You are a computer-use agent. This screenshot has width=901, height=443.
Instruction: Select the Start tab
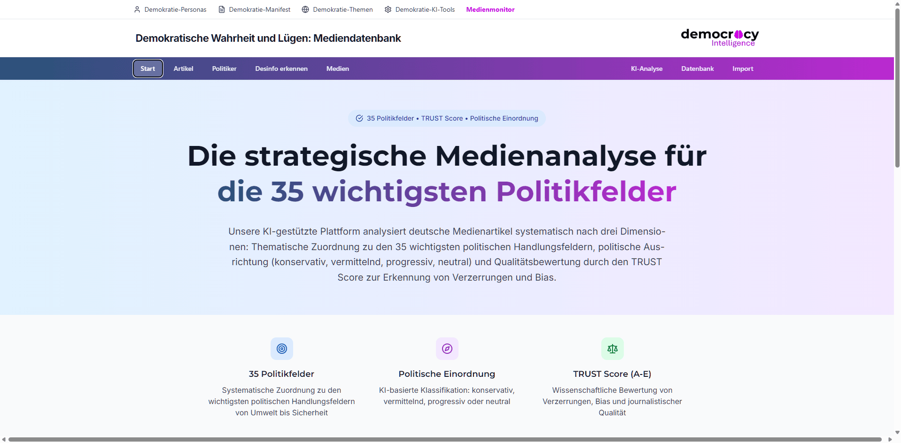point(148,69)
